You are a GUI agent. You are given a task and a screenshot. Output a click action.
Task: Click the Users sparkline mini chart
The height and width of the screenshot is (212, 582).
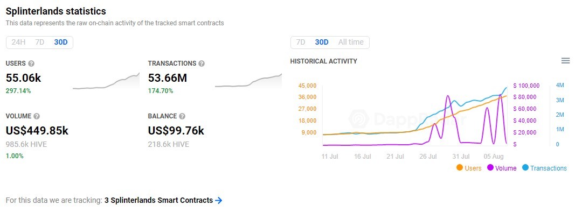(x=106, y=81)
